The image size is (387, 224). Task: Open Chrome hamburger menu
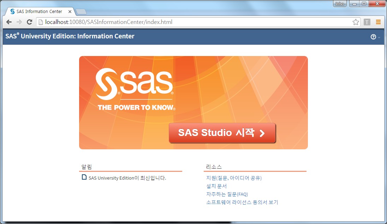coord(378,22)
